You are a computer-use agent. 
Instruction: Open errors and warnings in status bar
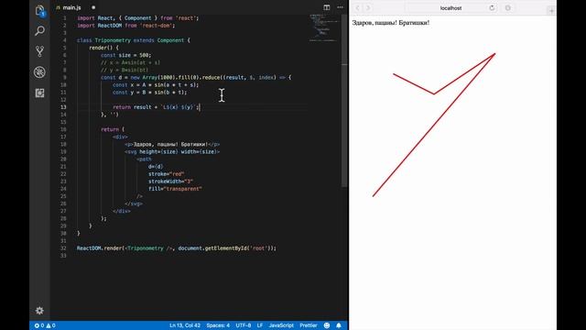click(x=45, y=325)
